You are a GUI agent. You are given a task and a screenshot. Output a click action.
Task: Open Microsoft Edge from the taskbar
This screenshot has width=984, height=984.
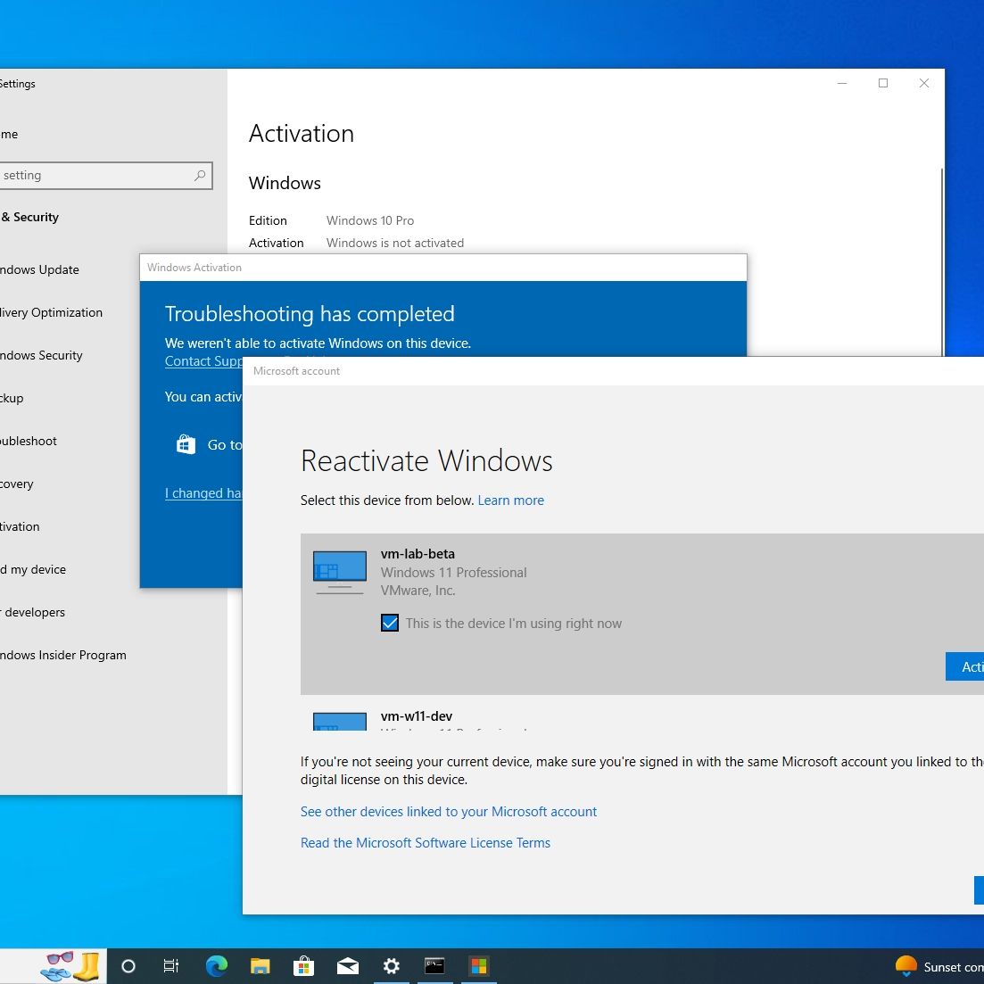(x=216, y=966)
